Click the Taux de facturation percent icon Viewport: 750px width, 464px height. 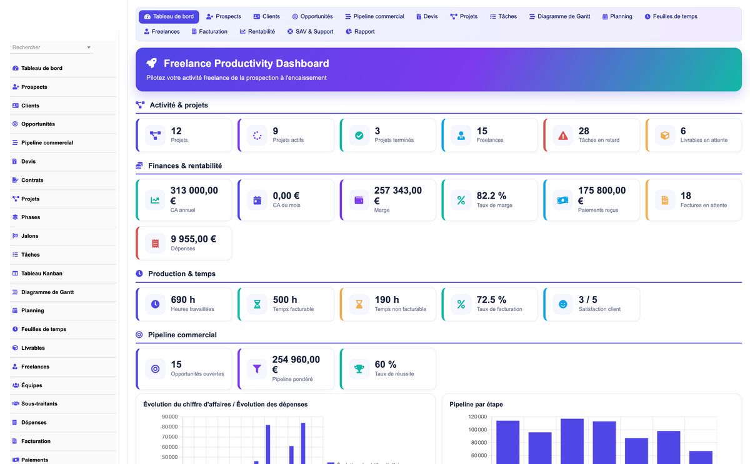(x=461, y=304)
